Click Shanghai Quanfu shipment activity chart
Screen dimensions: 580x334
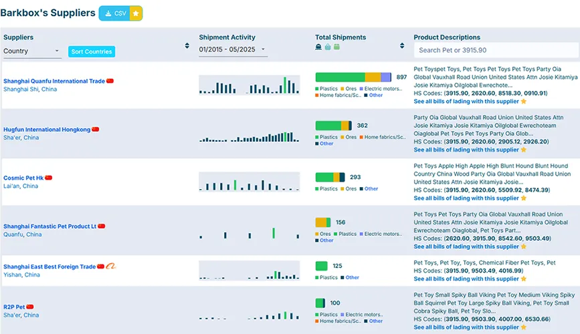(x=250, y=86)
